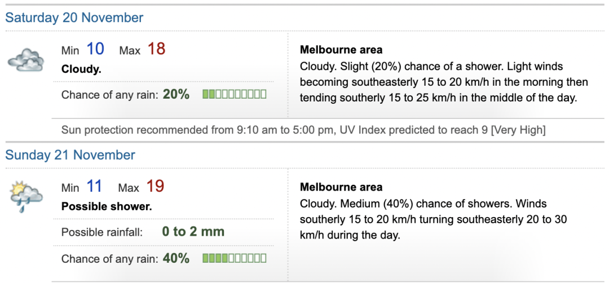
Task: Click Sunday's 40% chance of rain value
Action: pos(176,258)
